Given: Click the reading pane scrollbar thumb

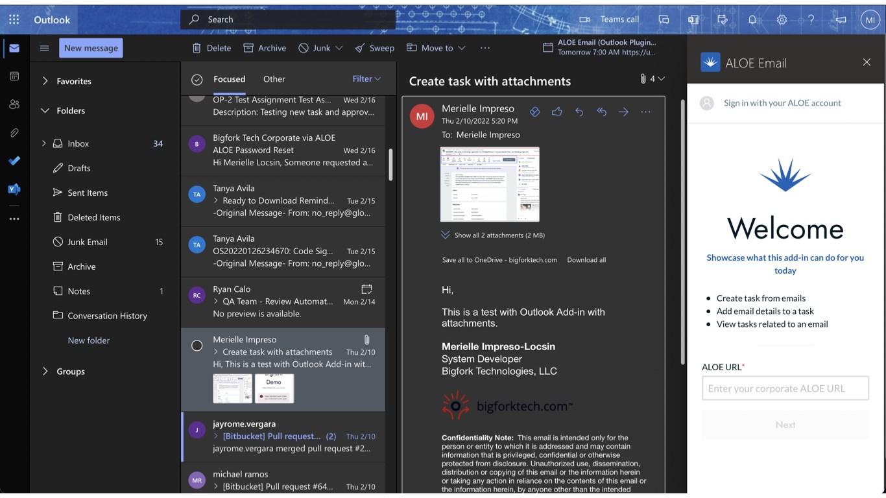Looking at the screenshot, I should coord(682,231).
